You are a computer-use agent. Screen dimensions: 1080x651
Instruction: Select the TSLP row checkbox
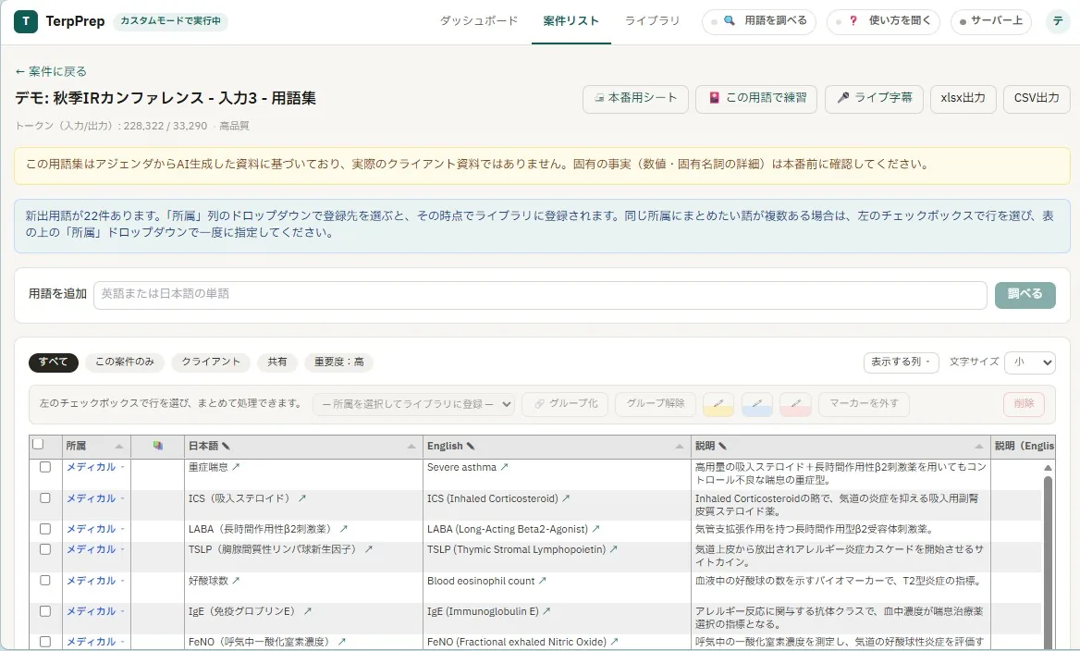(x=45, y=549)
